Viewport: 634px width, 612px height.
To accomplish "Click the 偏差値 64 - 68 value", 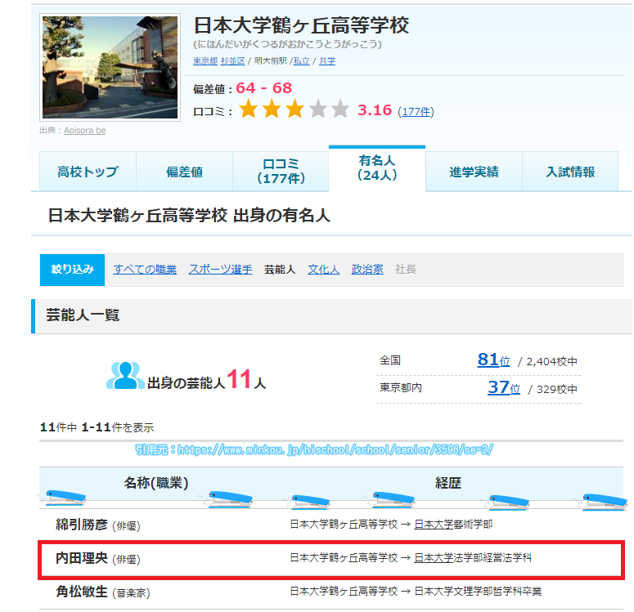I will pos(263,88).
